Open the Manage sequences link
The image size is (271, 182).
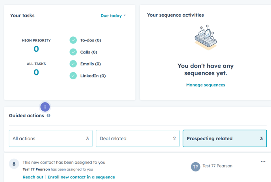click(206, 85)
